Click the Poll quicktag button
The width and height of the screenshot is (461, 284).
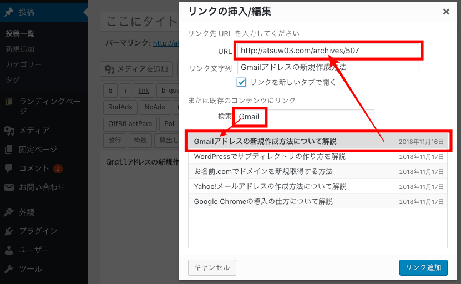(169, 124)
